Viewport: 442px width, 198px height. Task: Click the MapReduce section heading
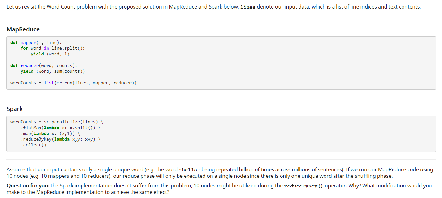pos(23,29)
